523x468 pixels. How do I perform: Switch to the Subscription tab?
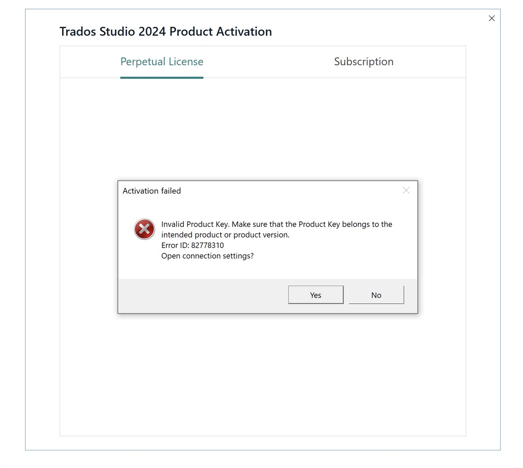point(363,62)
